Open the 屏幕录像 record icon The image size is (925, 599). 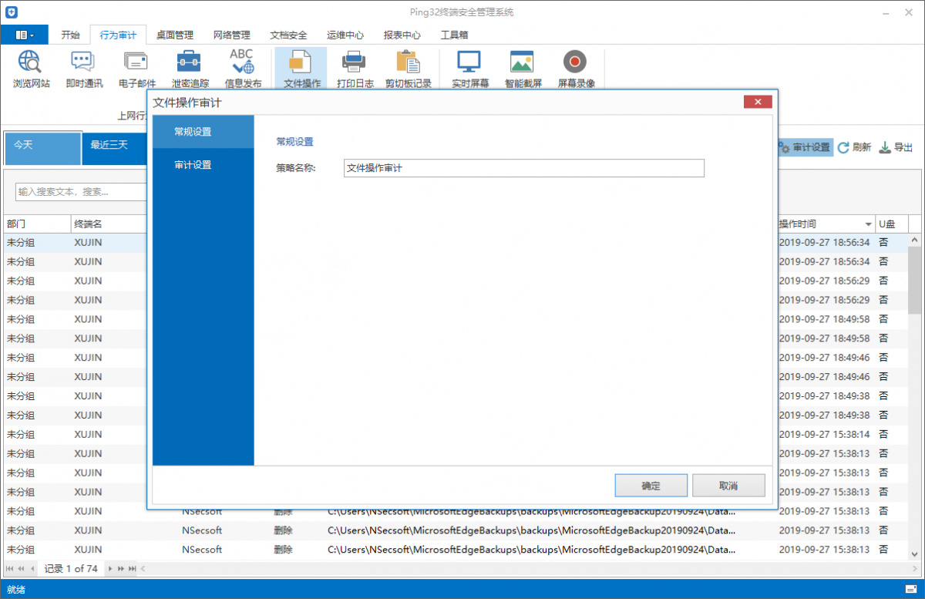pos(576,69)
